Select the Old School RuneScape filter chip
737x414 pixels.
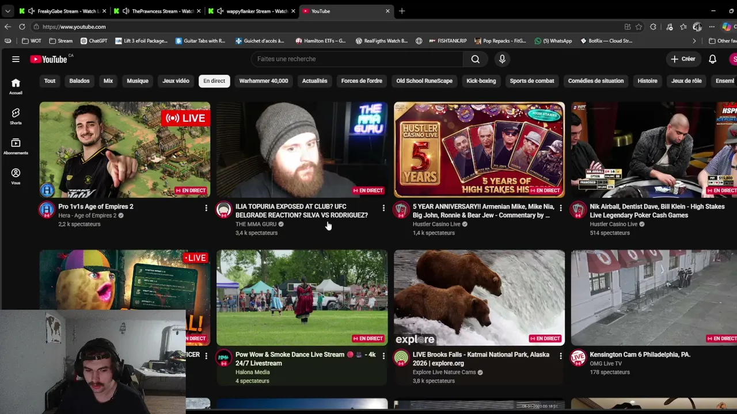[x=424, y=81]
